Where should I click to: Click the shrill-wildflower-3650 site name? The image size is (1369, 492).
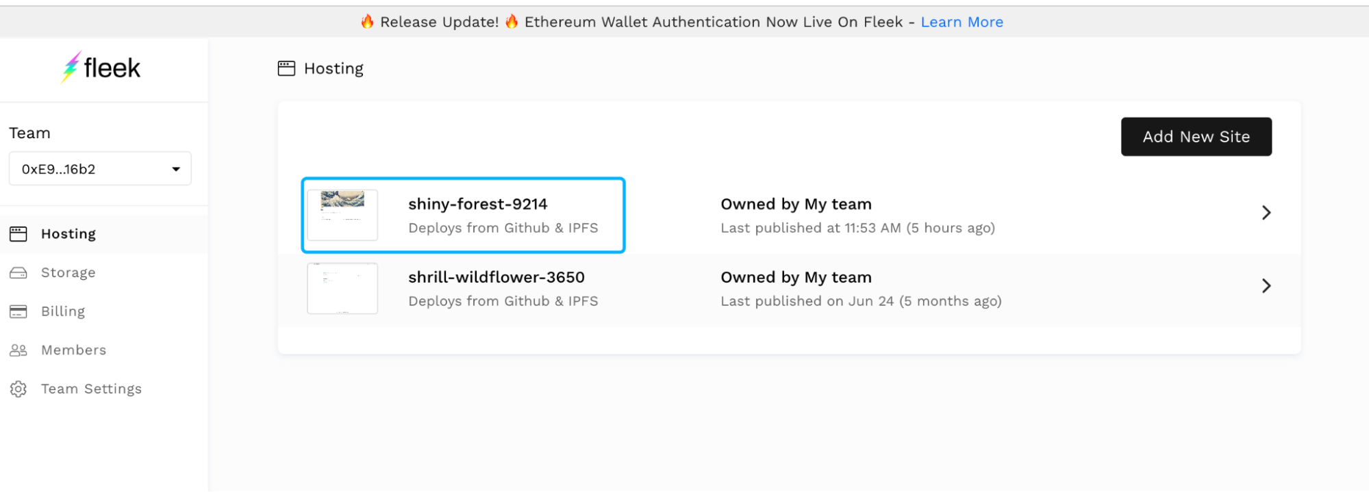coord(496,277)
